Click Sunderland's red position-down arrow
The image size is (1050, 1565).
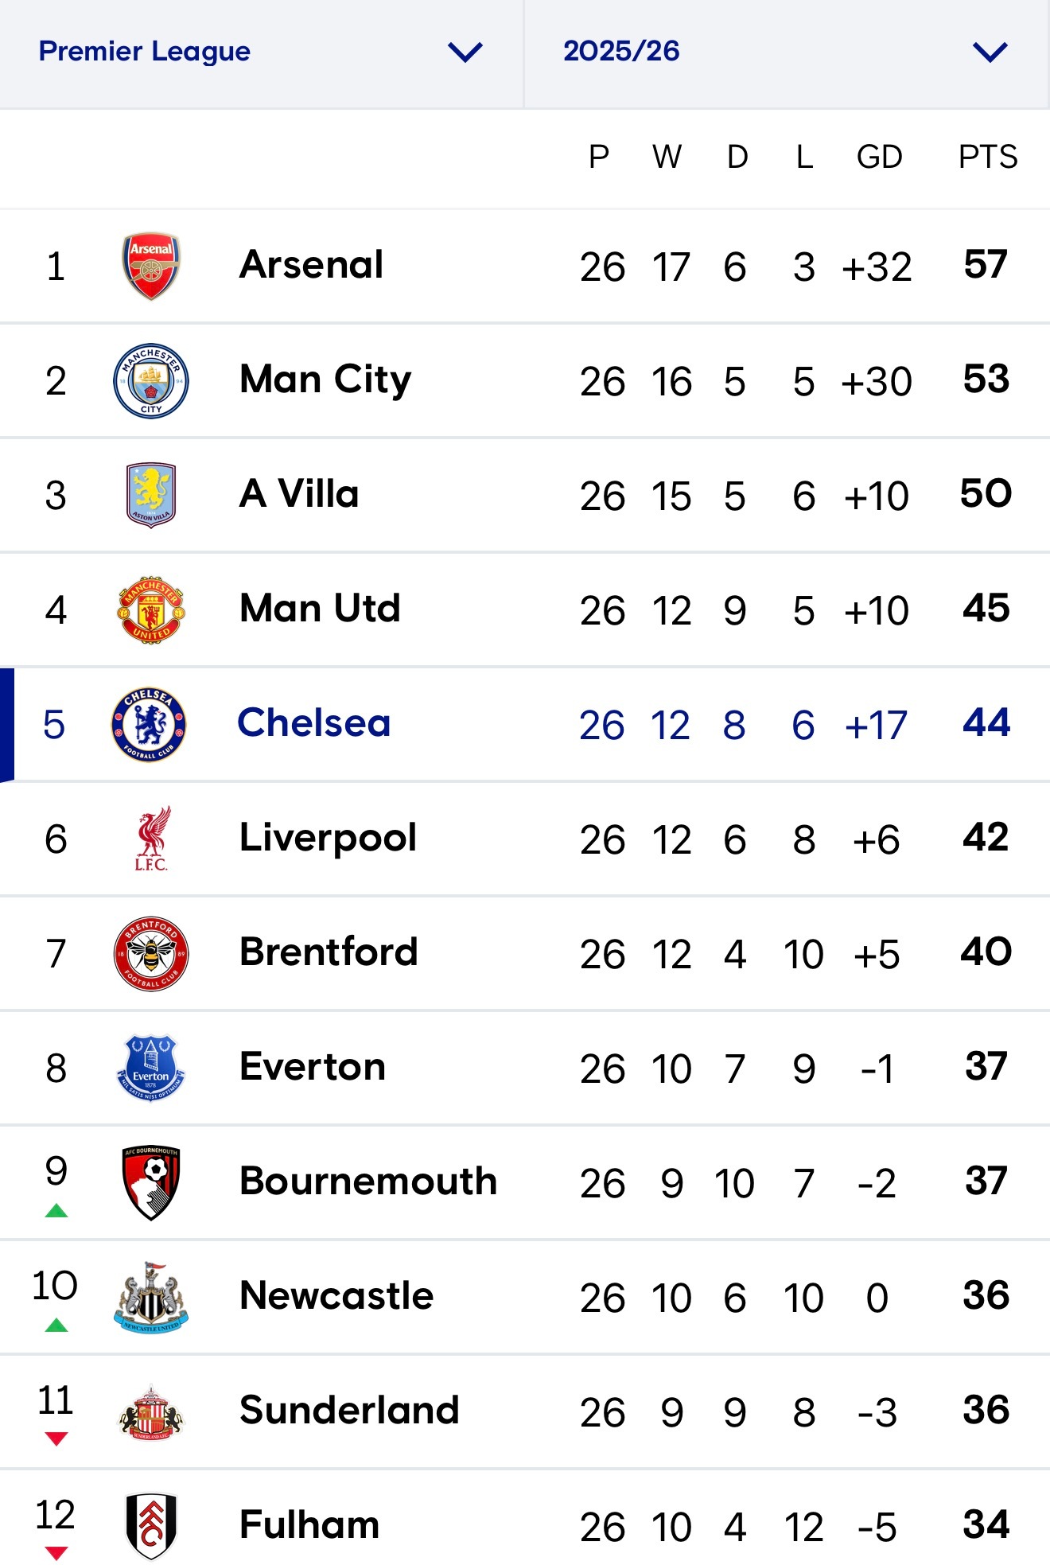tap(56, 1438)
